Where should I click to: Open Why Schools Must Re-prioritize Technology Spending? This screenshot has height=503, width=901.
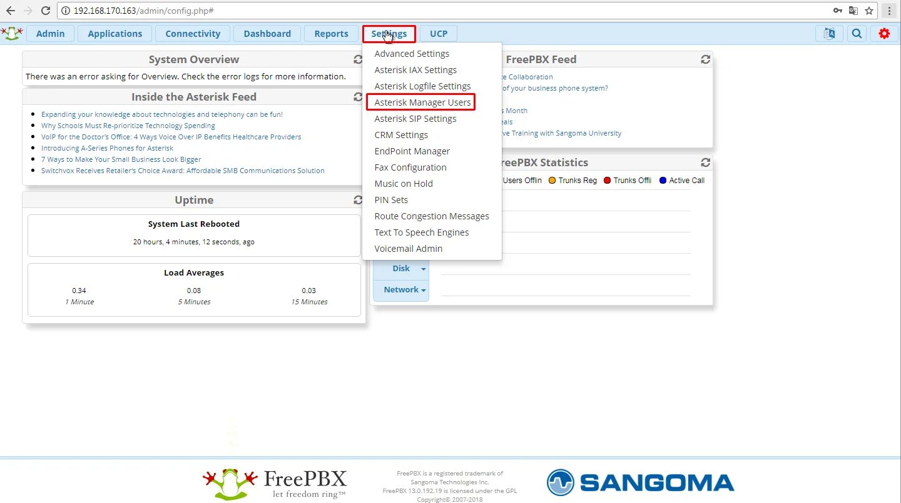[128, 126]
